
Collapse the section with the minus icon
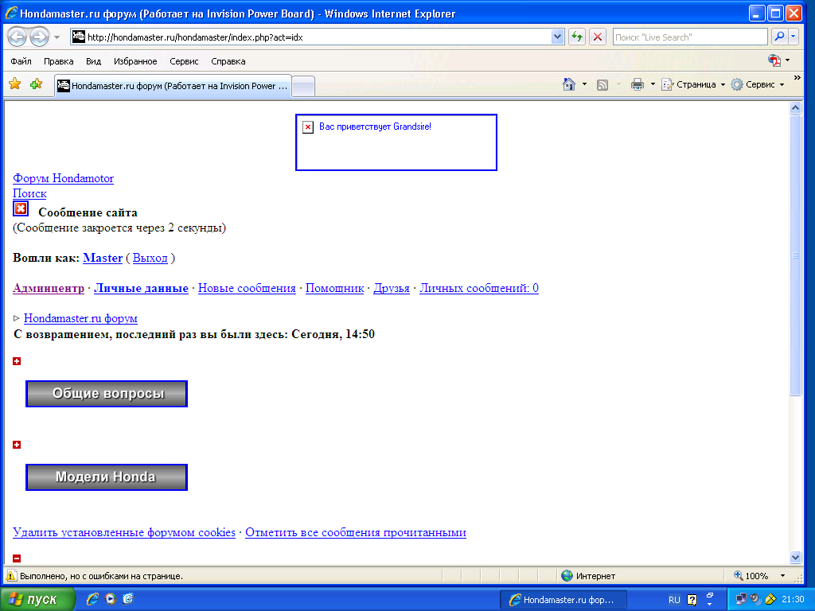coord(17,558)
